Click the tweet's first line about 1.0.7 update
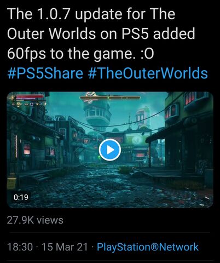220x263 pixels. tap(91, 14)
